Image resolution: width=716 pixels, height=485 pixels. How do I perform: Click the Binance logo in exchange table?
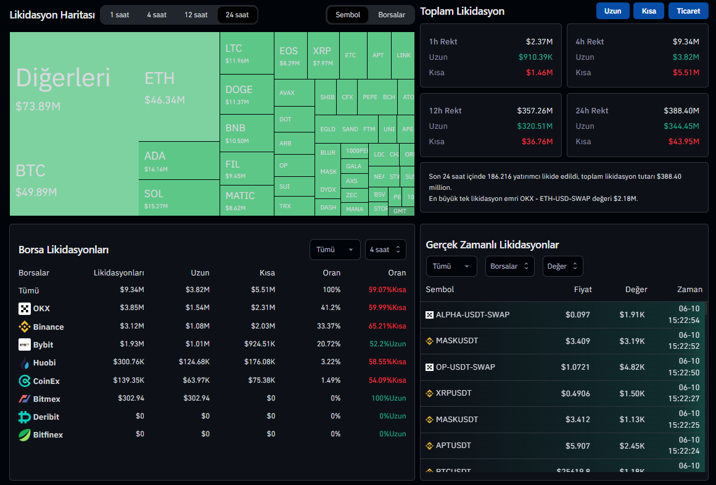pos(25,327)
